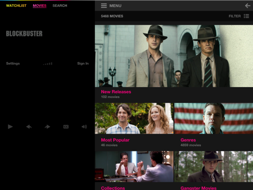Viewport: 253px width, 190px height.
Task: Open Genres category link
Action: [188, 140]
